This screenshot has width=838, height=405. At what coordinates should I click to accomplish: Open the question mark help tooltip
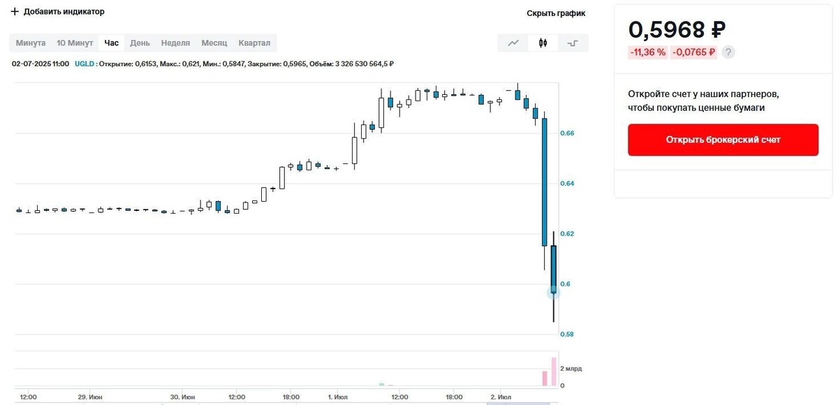click(728, 52)
